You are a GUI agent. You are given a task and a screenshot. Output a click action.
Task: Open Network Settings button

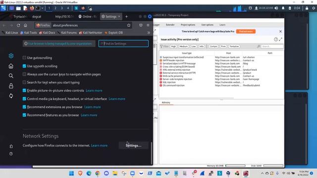[x=133, y=145]
